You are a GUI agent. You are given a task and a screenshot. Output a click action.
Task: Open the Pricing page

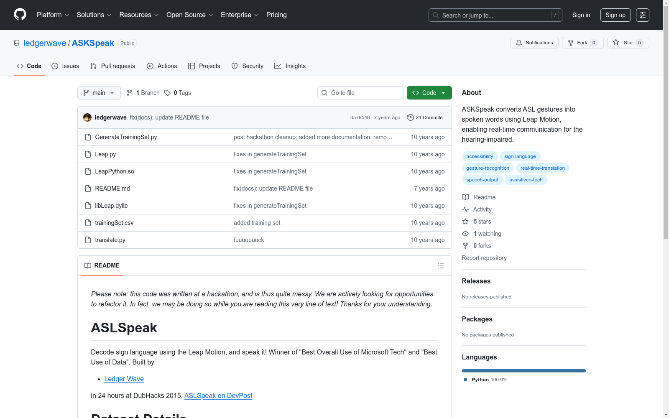pyautogui.click(x=276, y=15)
